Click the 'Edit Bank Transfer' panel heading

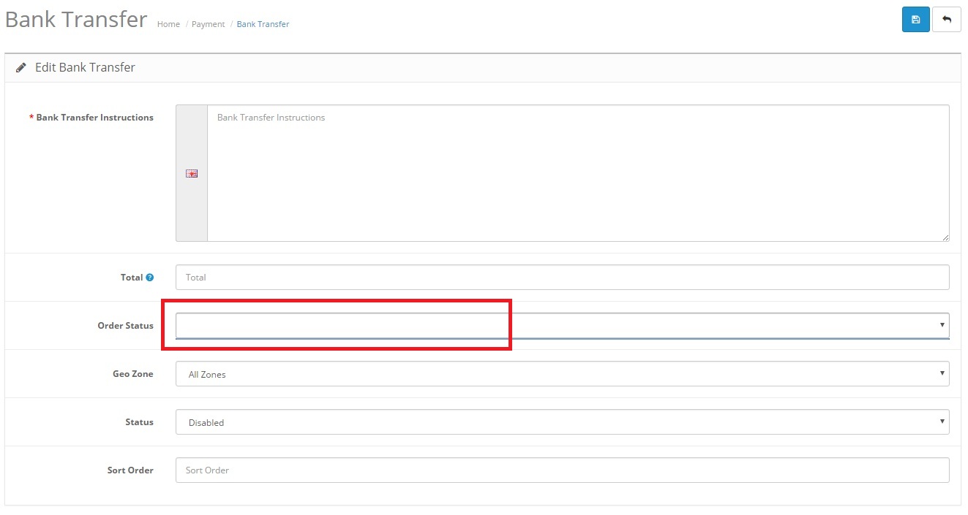pyautogui.click(x=86, y=67)
